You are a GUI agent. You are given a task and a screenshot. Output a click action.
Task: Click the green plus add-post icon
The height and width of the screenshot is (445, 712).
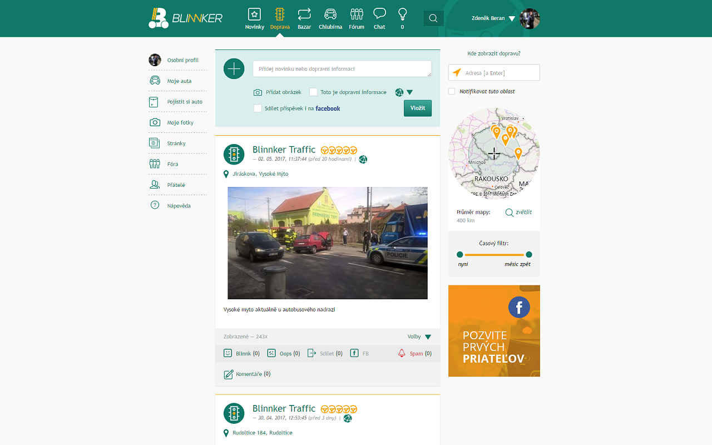coord(234,69)
